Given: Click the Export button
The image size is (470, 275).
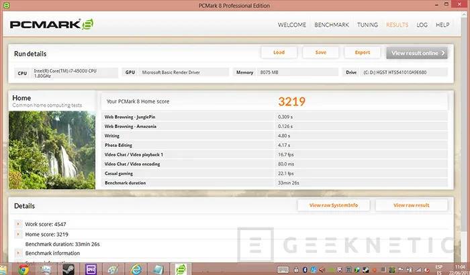Looking at the screenshot, I should [x=363, y=52].
